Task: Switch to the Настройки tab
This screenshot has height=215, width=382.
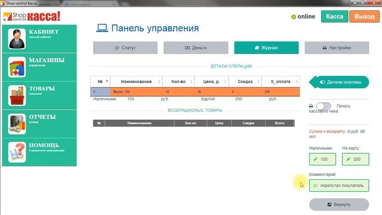Action: click(x=337, y=48)
